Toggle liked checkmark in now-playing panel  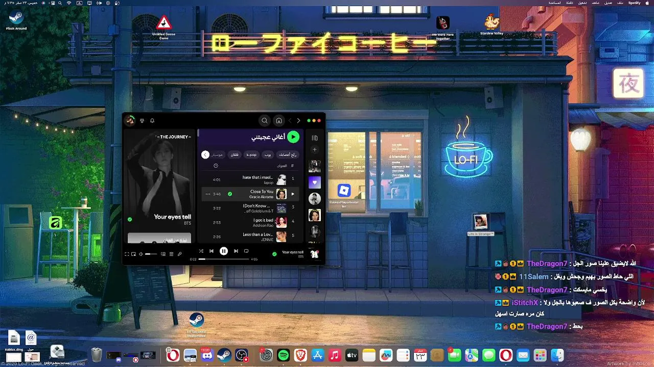pyautogui.click(x=130, y=219)
